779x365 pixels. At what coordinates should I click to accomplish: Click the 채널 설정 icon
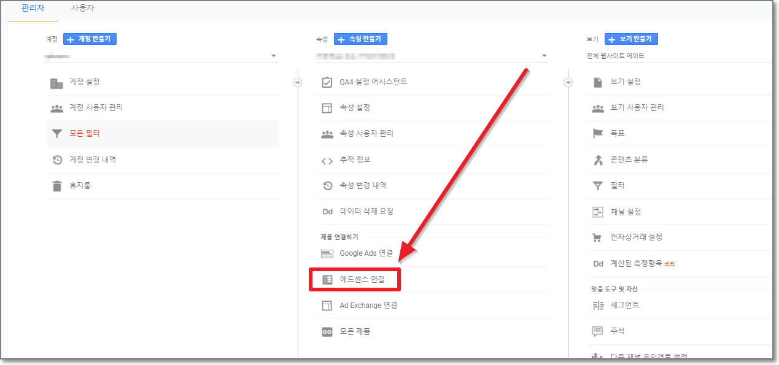(598, 212)
